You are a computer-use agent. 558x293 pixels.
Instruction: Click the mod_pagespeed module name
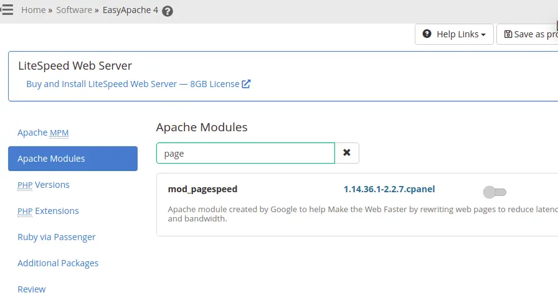click(202, 189)
